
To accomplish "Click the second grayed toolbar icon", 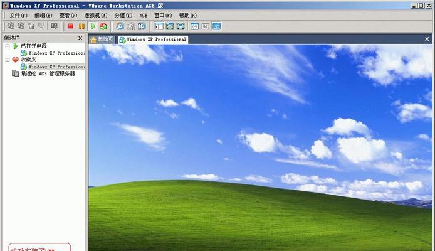I will coord(21,26).
